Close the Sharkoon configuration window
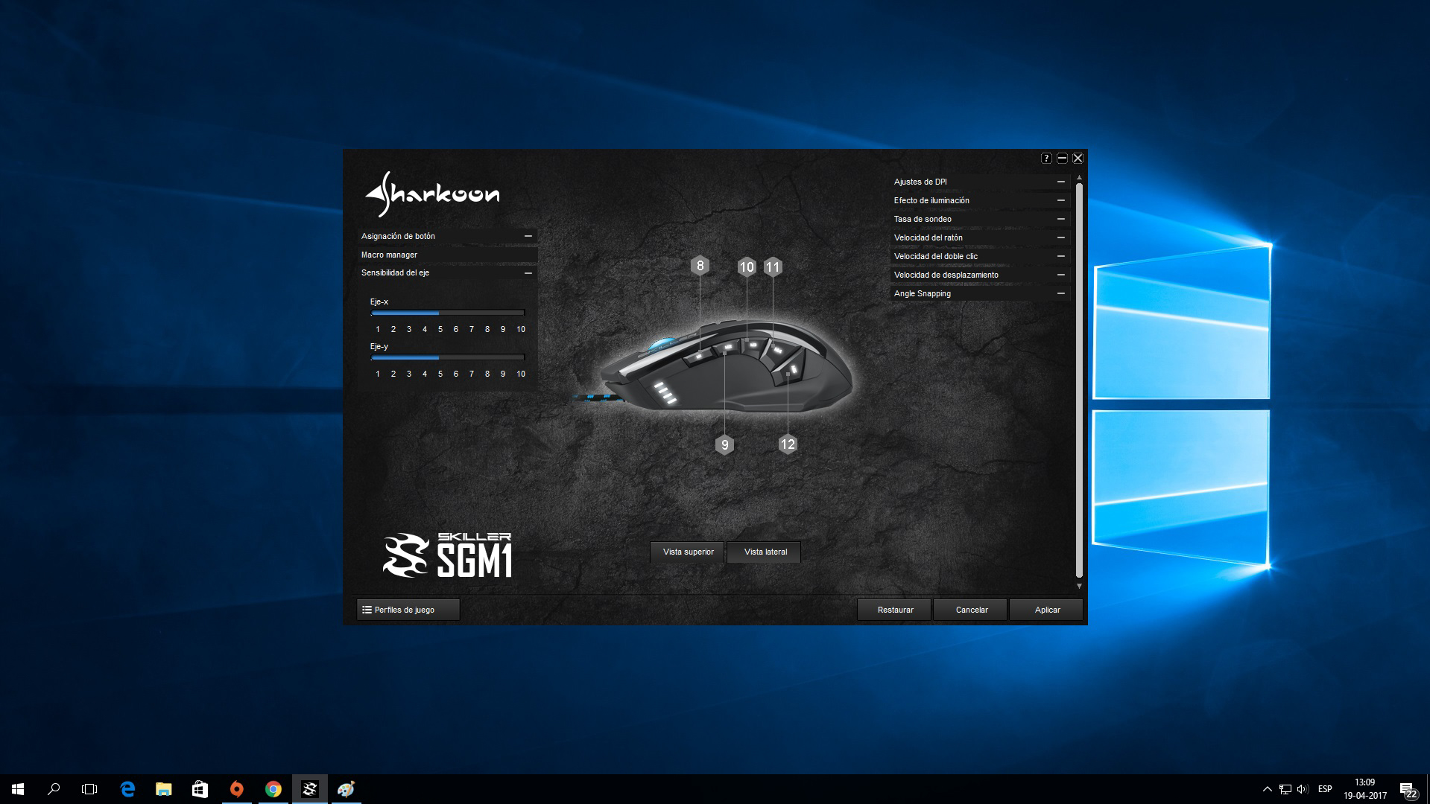 (x=1078, y=158)
